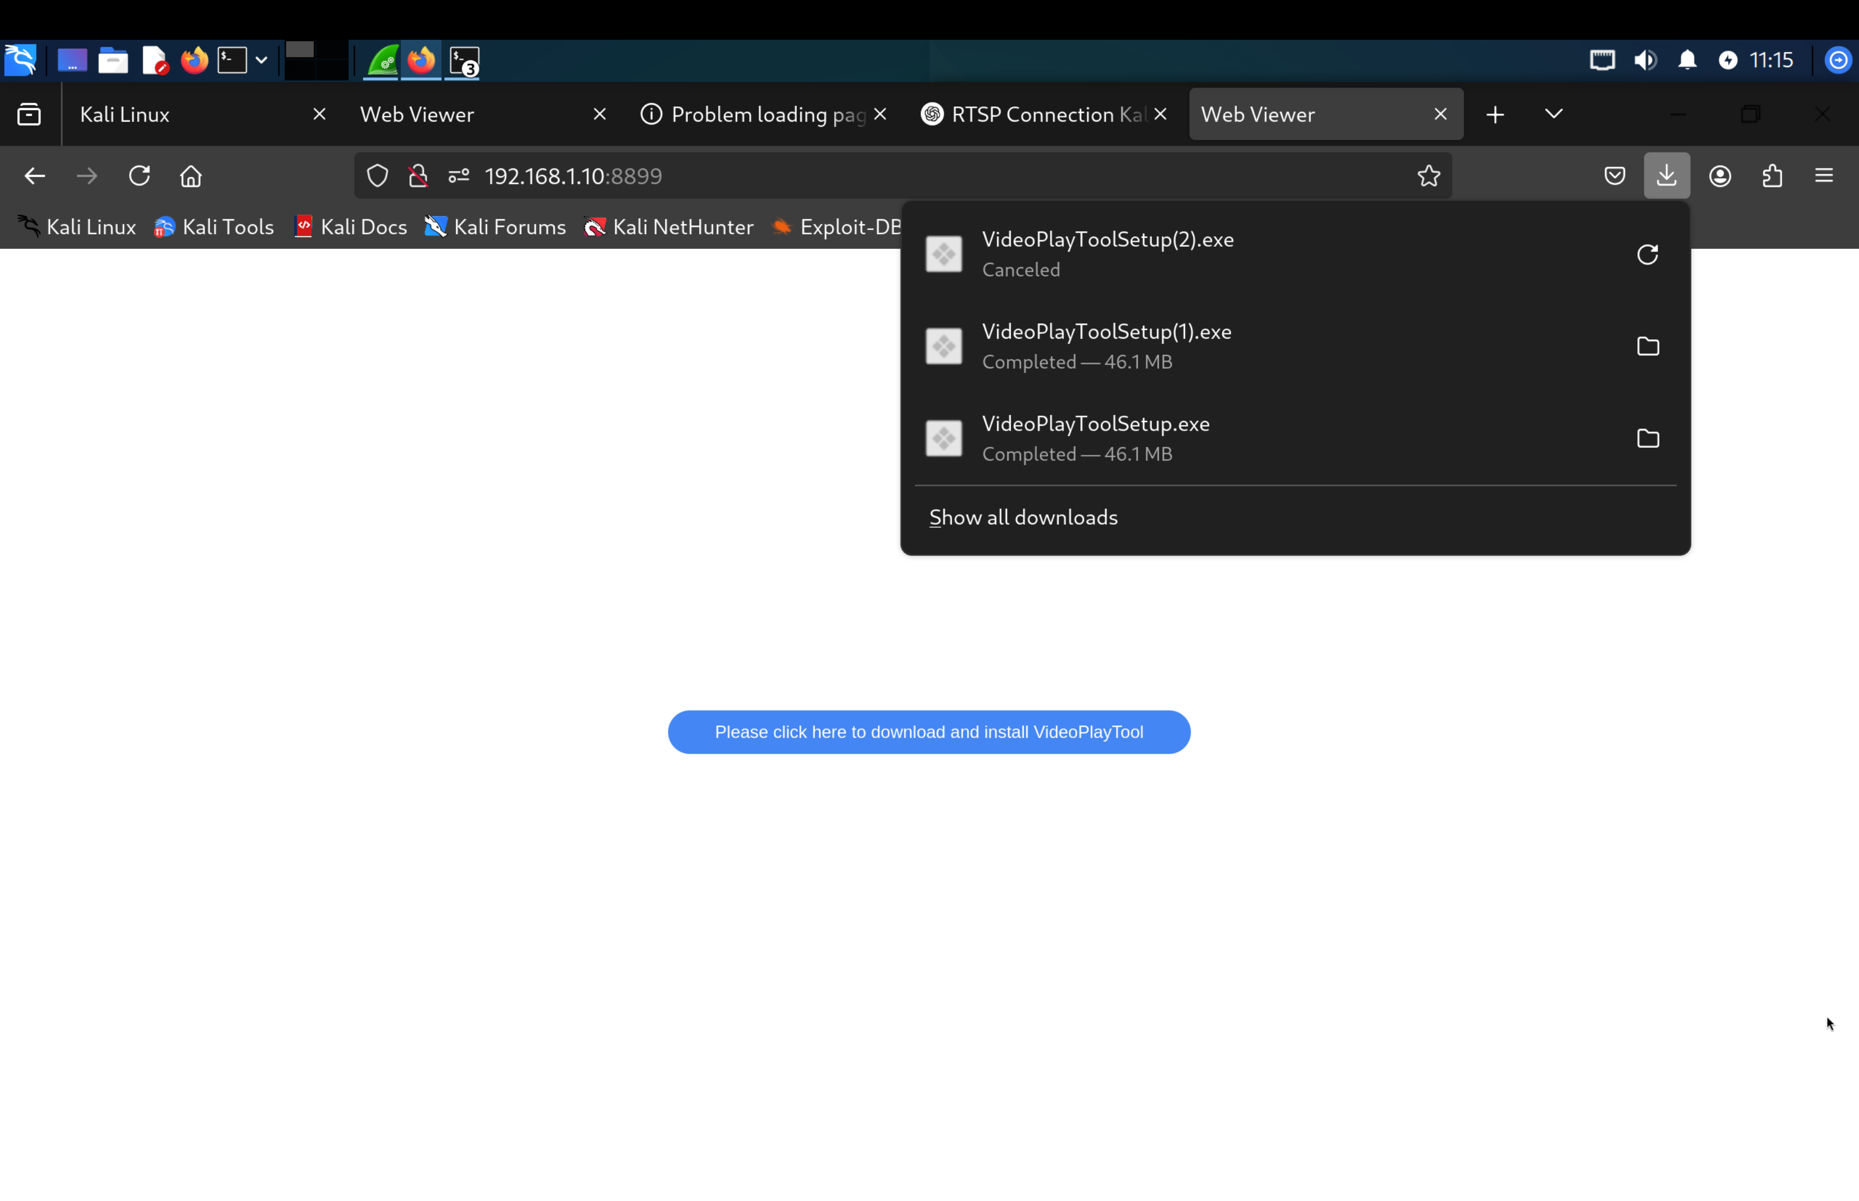Open the tracking protection shield icon
Viewport: 1859px width, 1201px height.
pyautogui.click(x=378, y=176)
